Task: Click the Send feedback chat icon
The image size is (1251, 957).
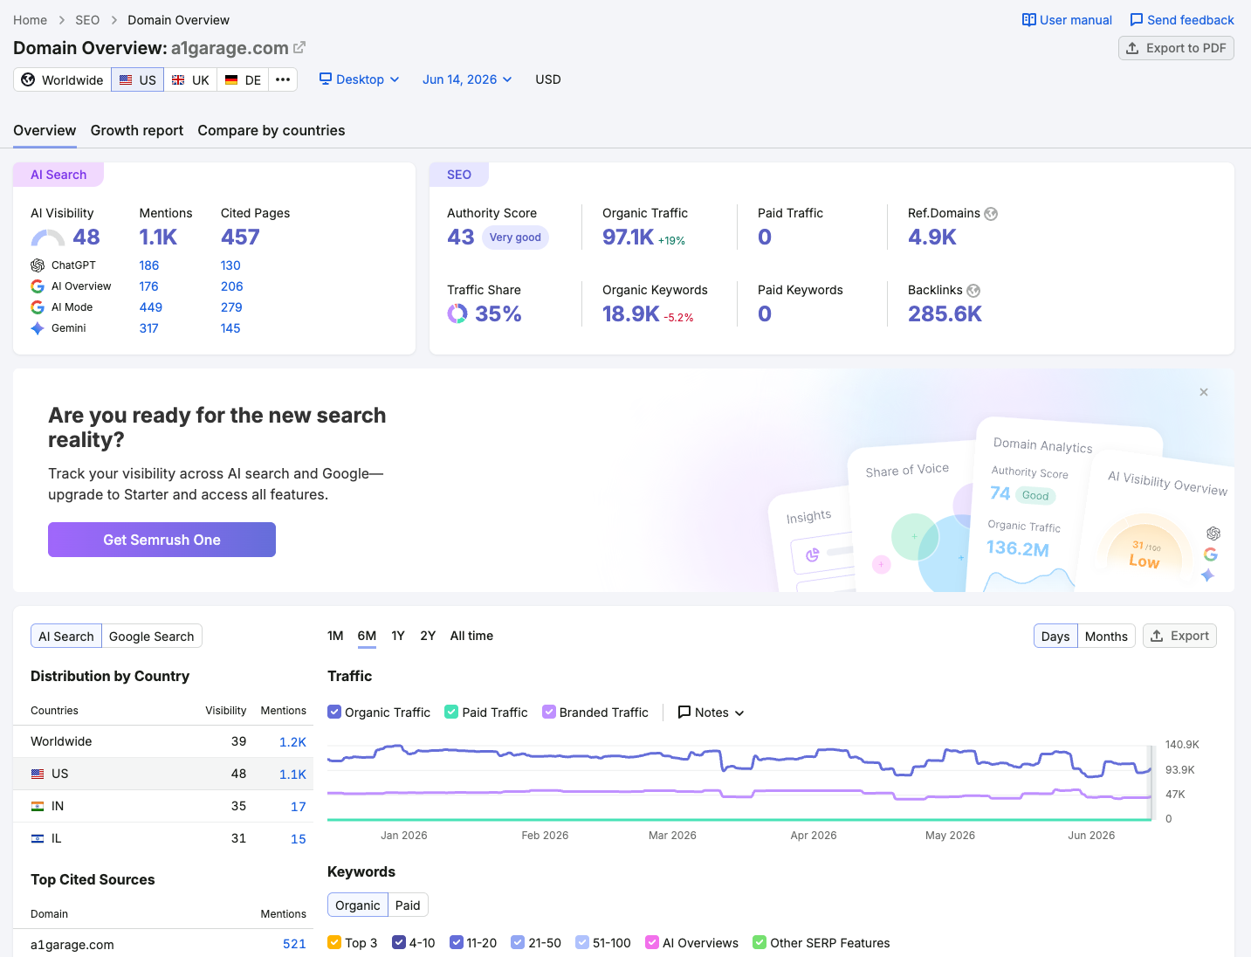Action: pos(1137,20)
